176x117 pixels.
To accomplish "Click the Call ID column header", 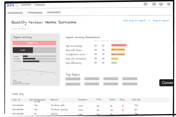I will click(x=16, y=100).
